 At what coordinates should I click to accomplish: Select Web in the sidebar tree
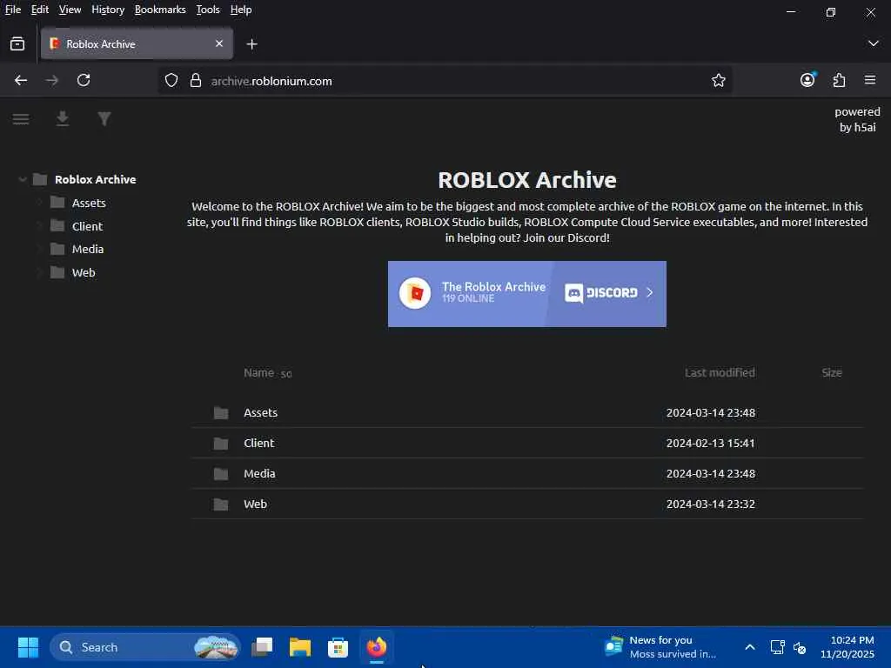84,272
